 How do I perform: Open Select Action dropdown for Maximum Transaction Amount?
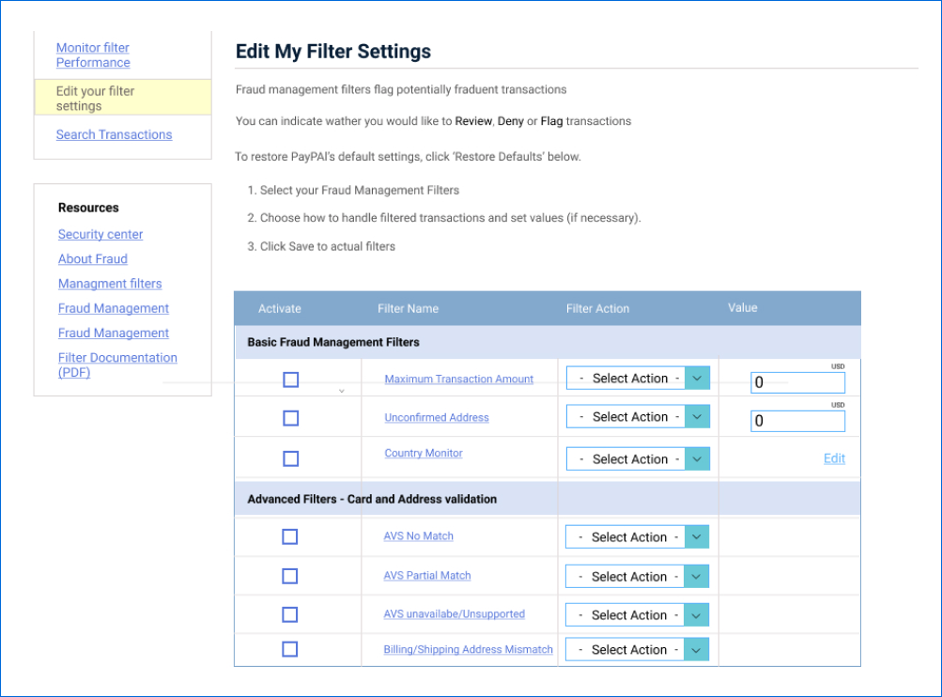click(638, 379)
